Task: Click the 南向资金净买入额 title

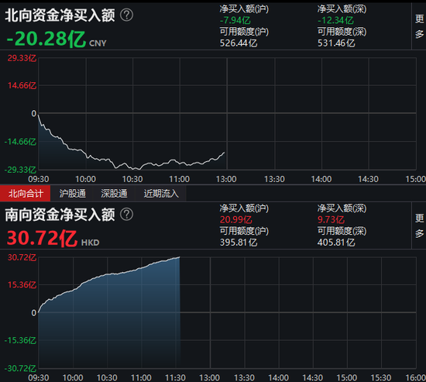Action: click(x=60, y=215)
